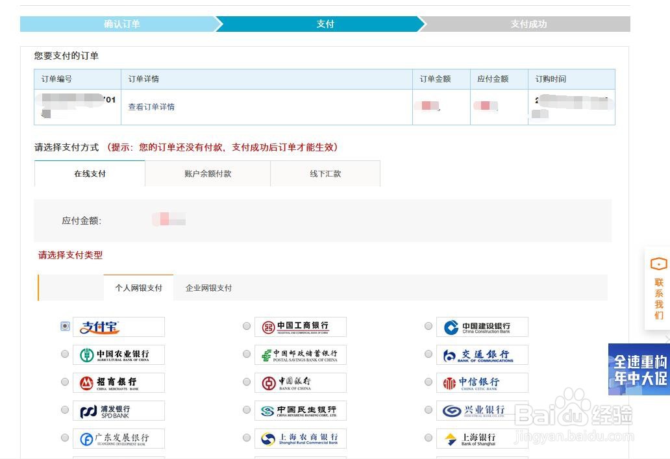
Task: Select the radio button for 广东发展银行
Action: 65,438
